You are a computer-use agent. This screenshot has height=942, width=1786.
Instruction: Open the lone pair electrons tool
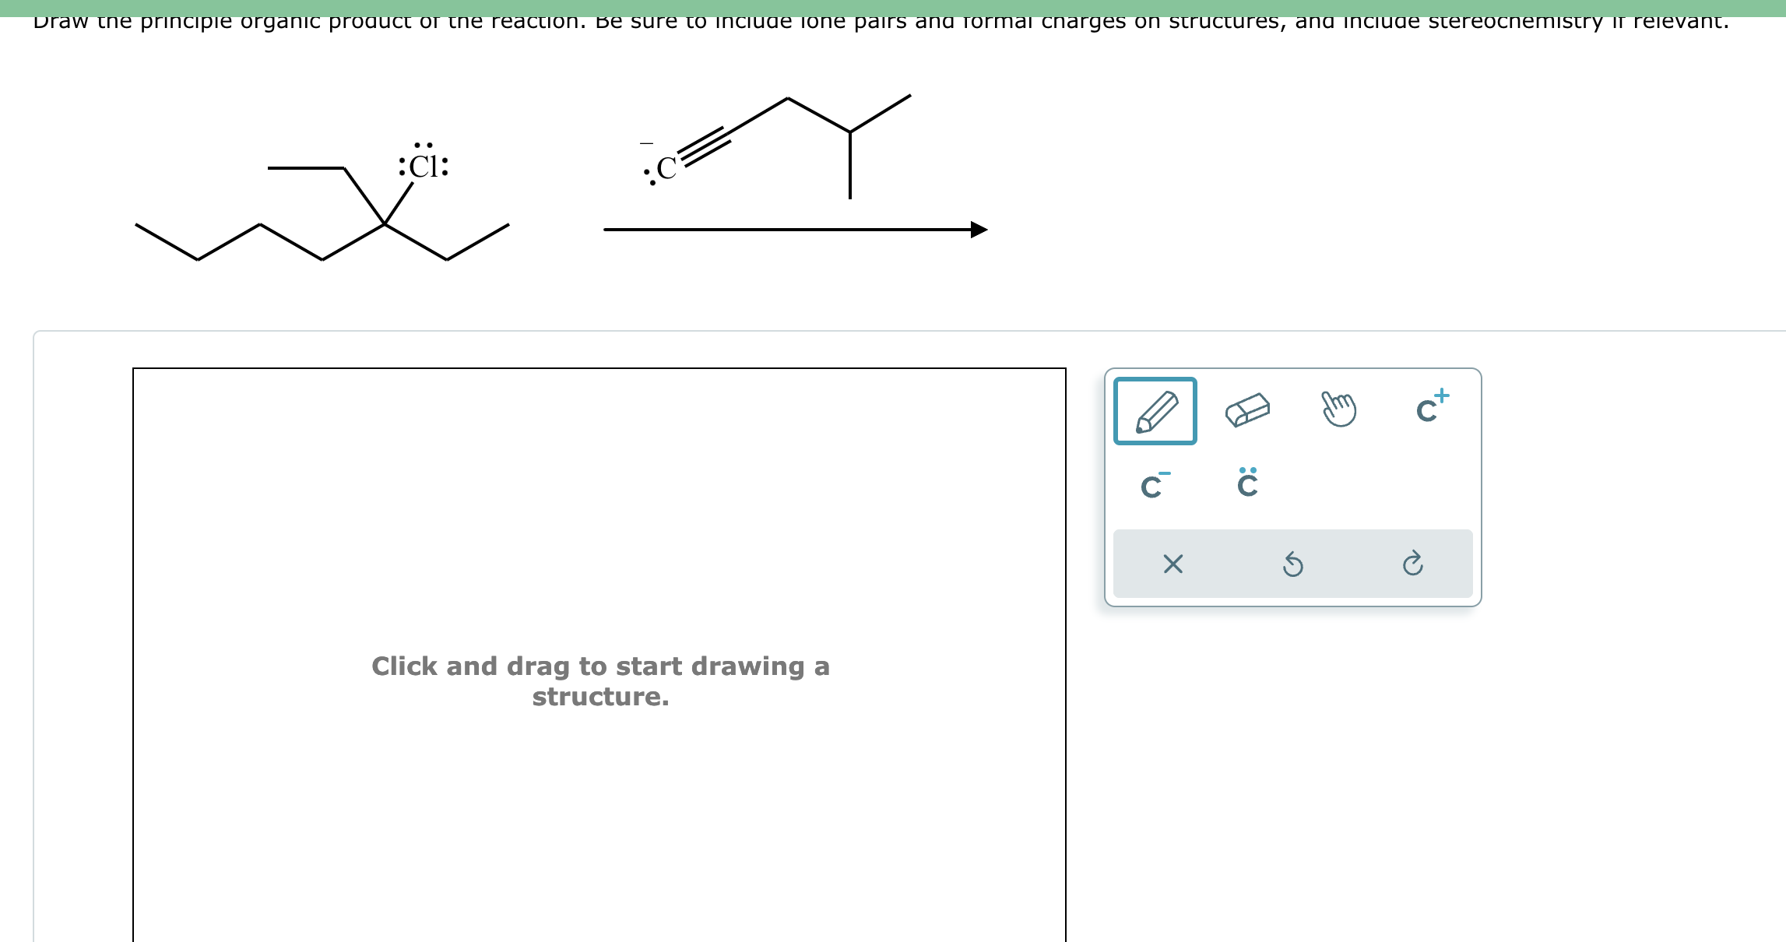point(1247,484)
